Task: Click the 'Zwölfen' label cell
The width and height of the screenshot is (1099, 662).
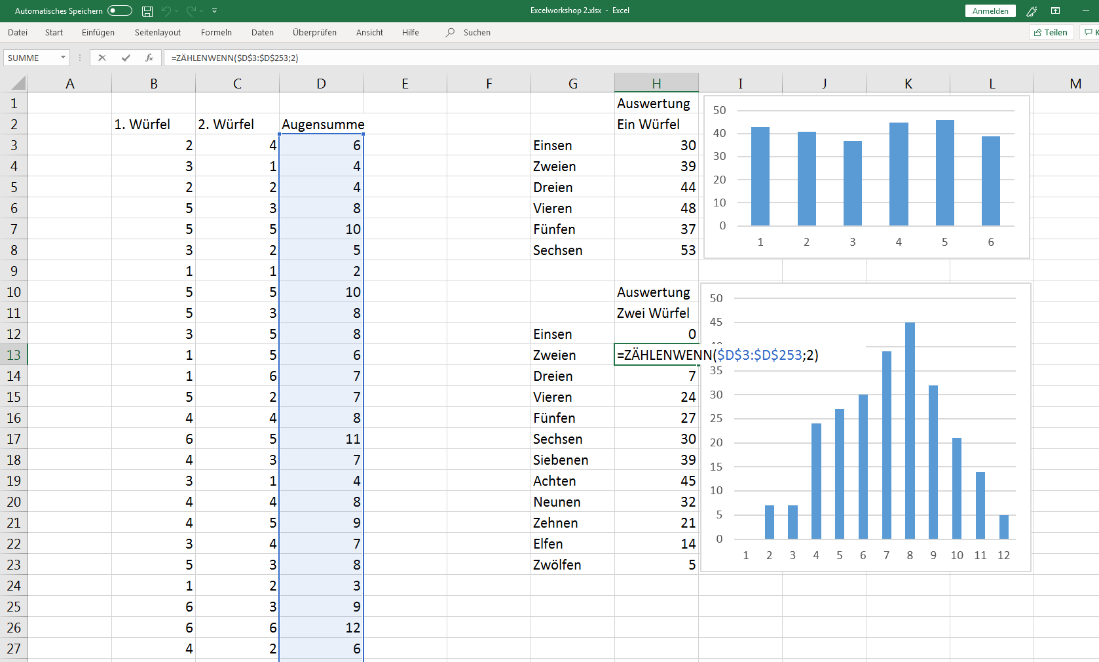Action: pos(572,564)
